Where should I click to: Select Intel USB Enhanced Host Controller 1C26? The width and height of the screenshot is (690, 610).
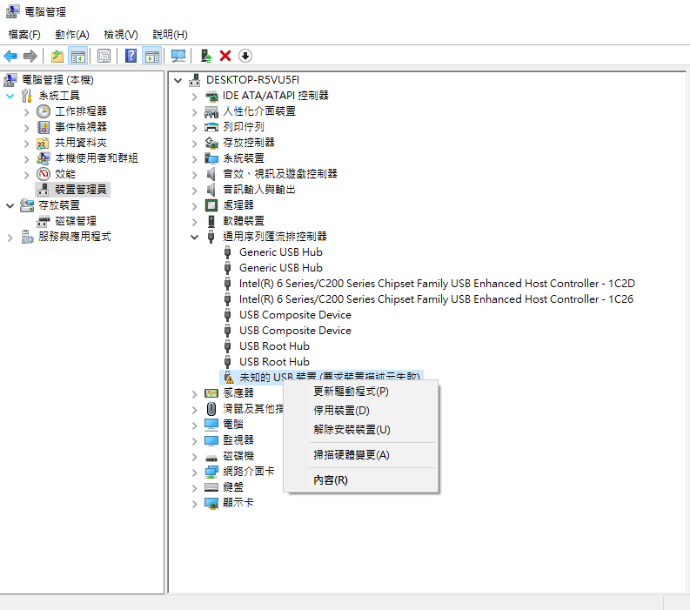pos(436,299)
